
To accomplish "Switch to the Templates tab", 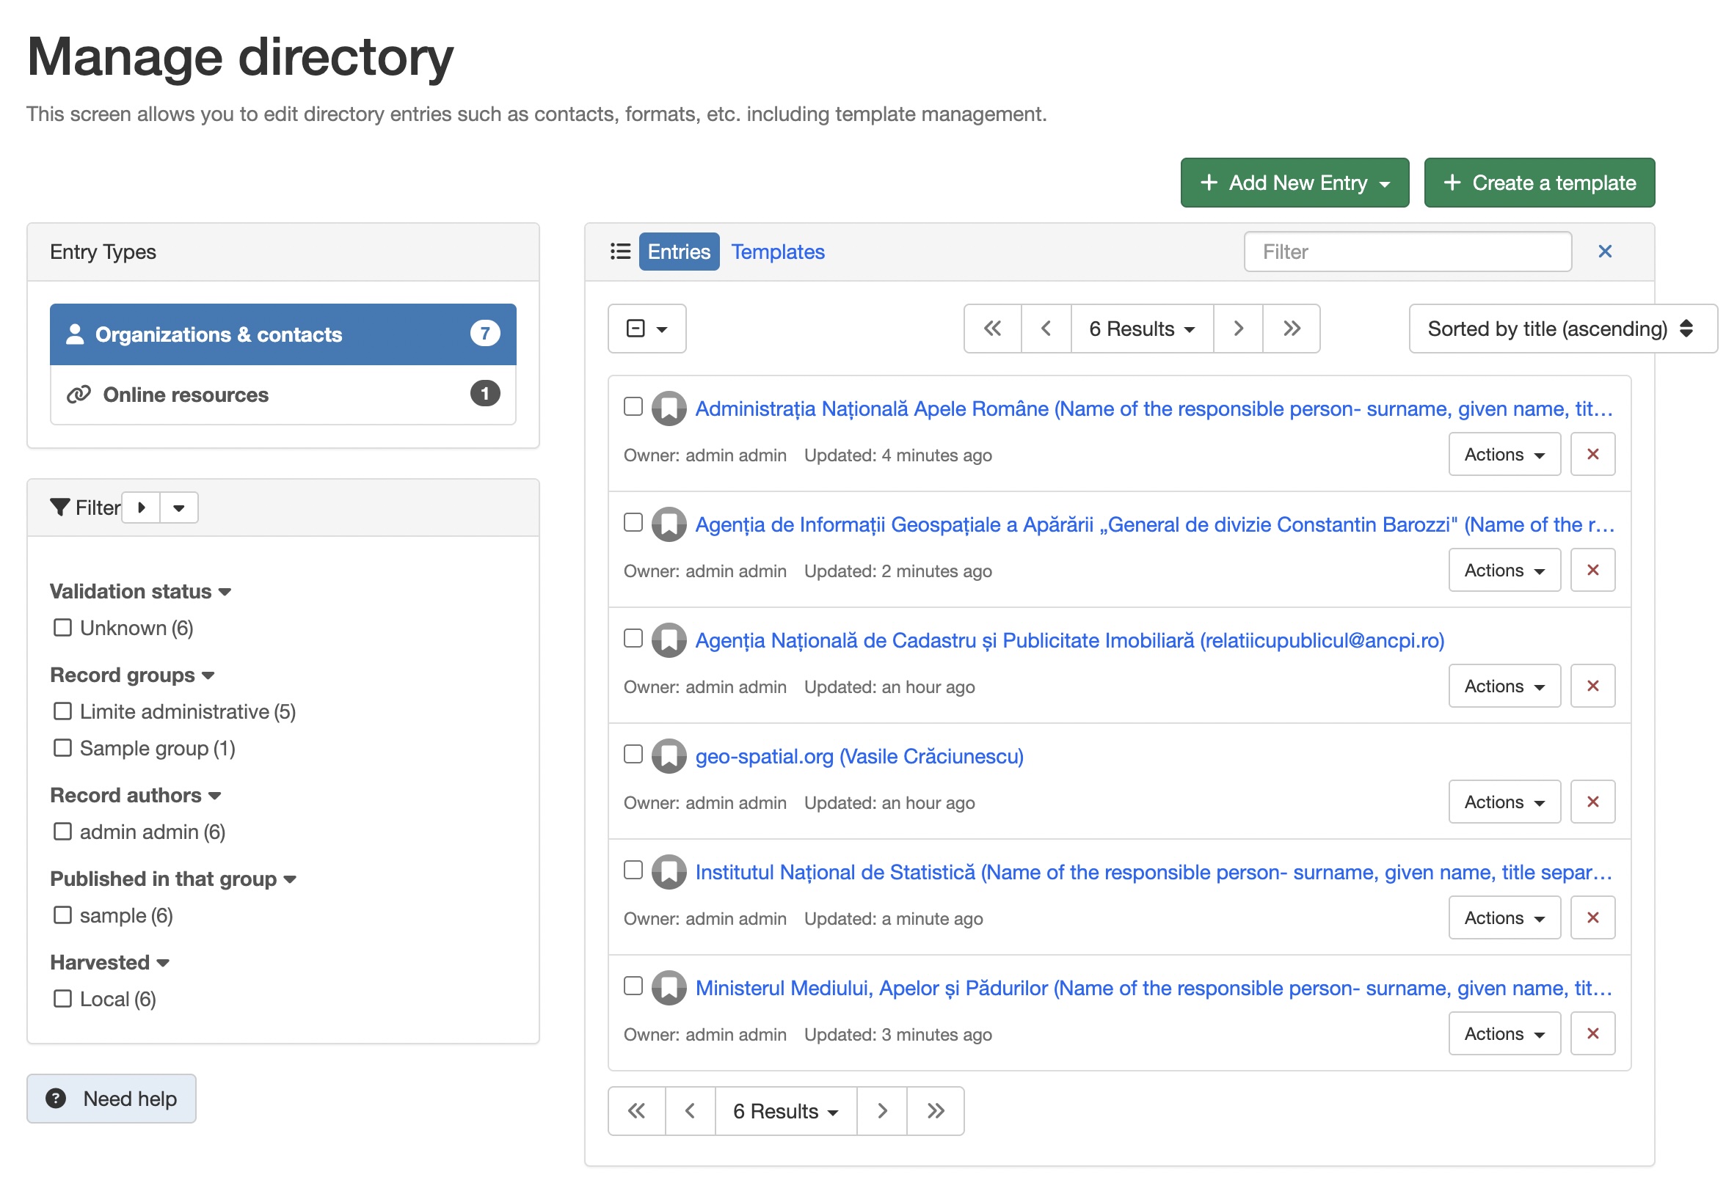I will 777,252.
